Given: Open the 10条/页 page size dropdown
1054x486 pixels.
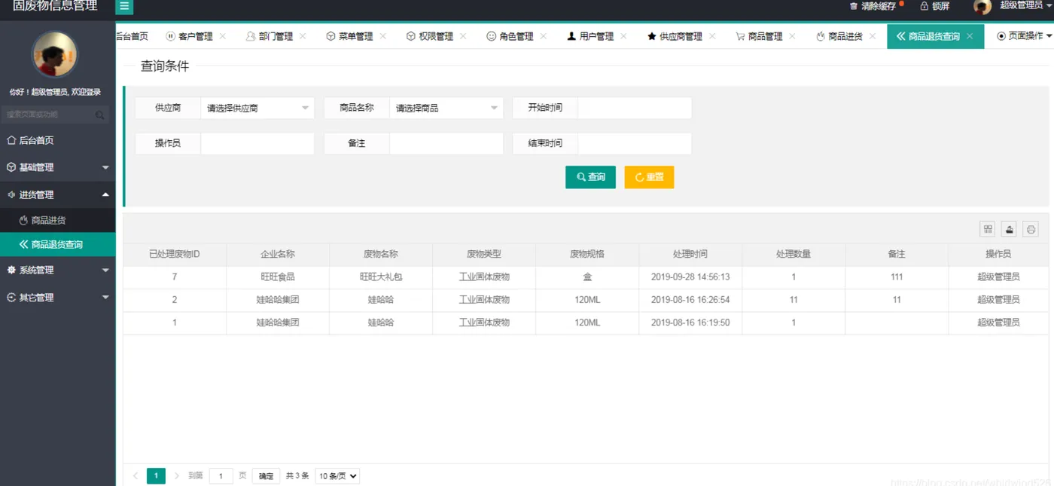Looking at the screenshot, I should [337, 476].
